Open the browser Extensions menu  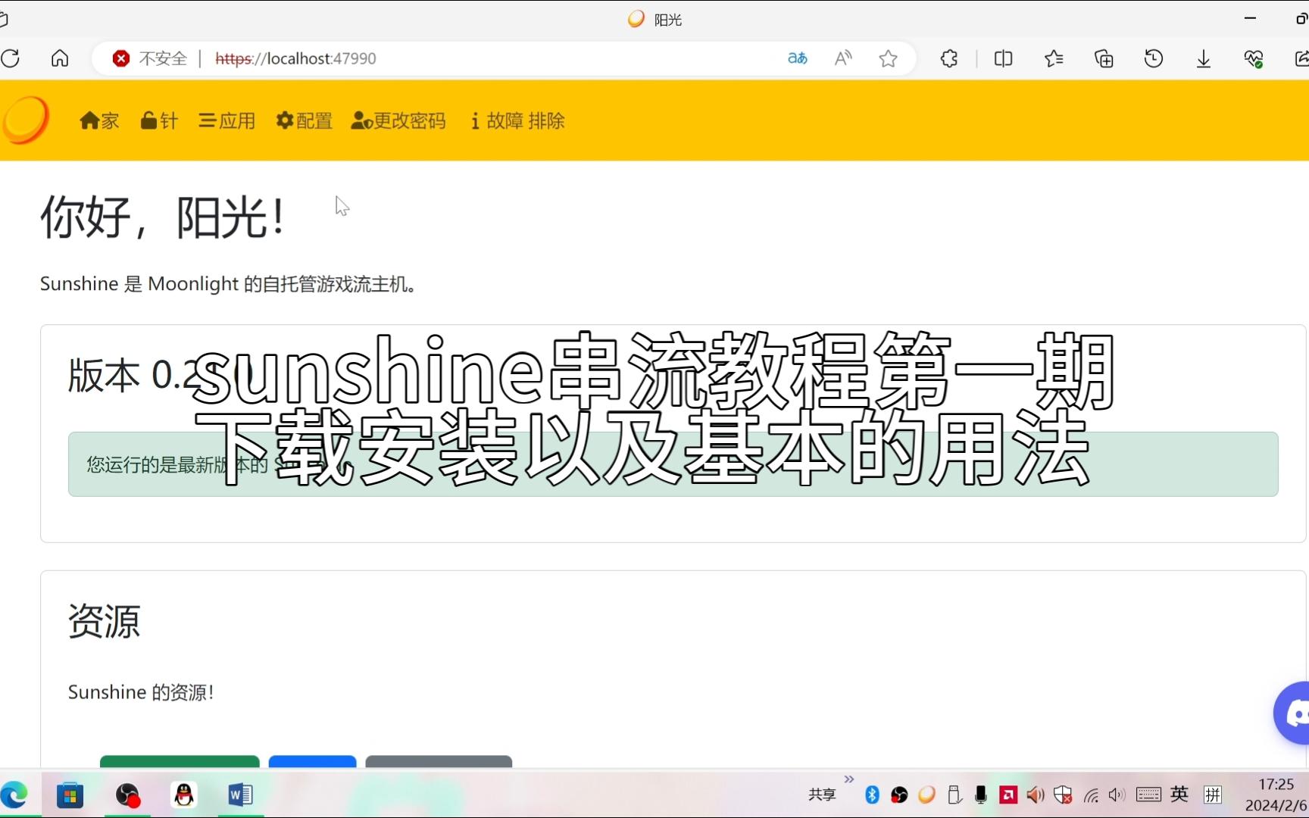[949, 58]
